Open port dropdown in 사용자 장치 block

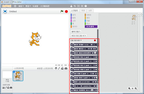(90, 78)
